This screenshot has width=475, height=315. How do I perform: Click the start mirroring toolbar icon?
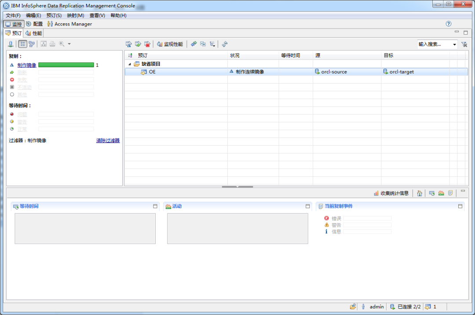pyautogui.click(x=129, y=44)
